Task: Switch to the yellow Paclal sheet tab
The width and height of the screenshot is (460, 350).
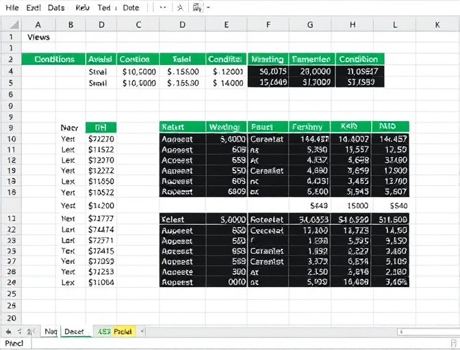Action: click(123, 332)
